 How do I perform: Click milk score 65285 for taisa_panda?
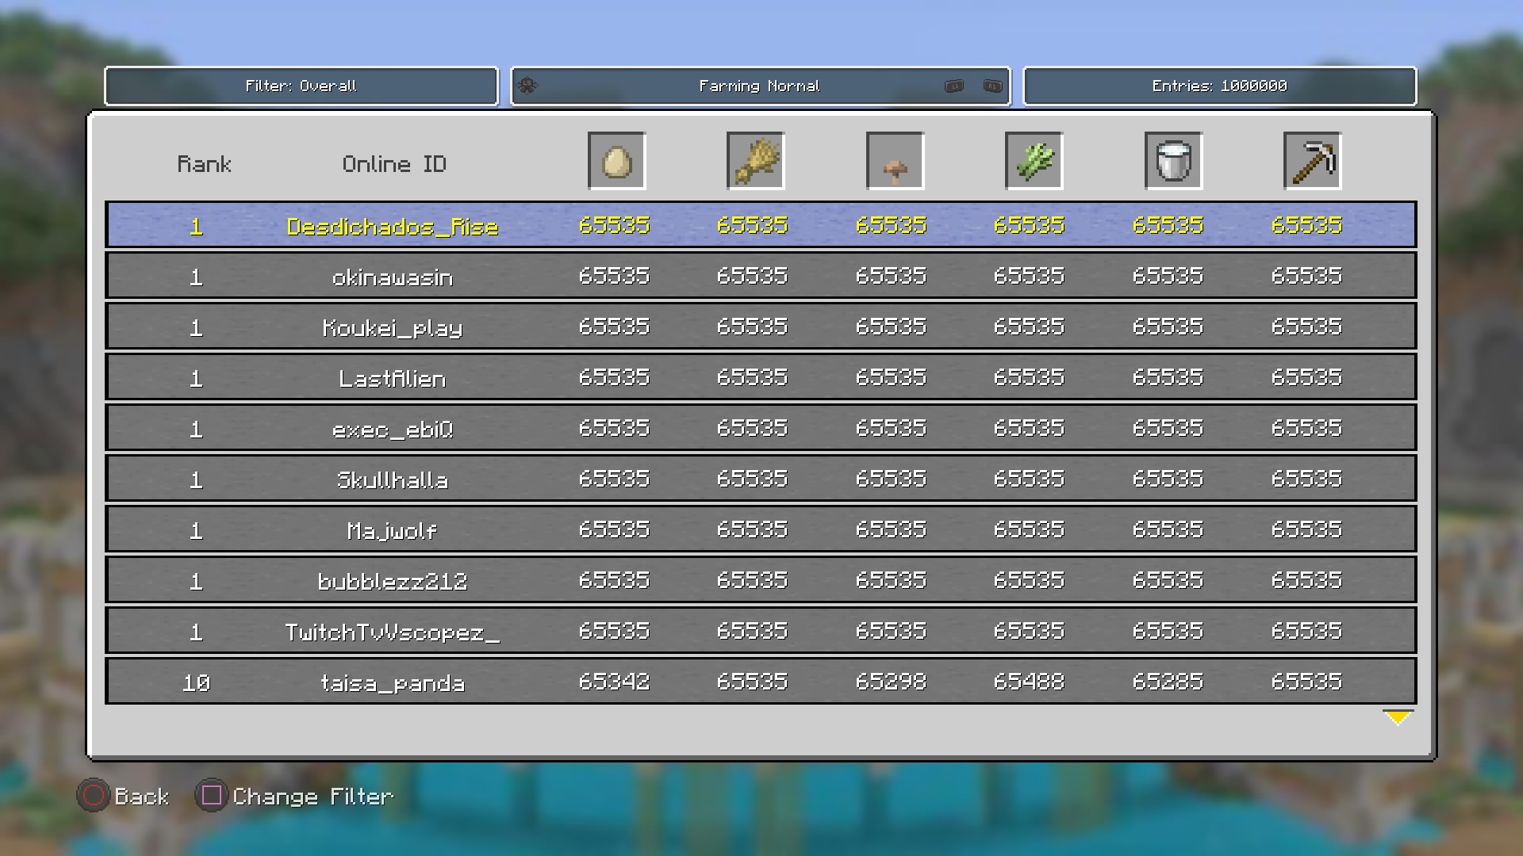[x=1168, y=681]
